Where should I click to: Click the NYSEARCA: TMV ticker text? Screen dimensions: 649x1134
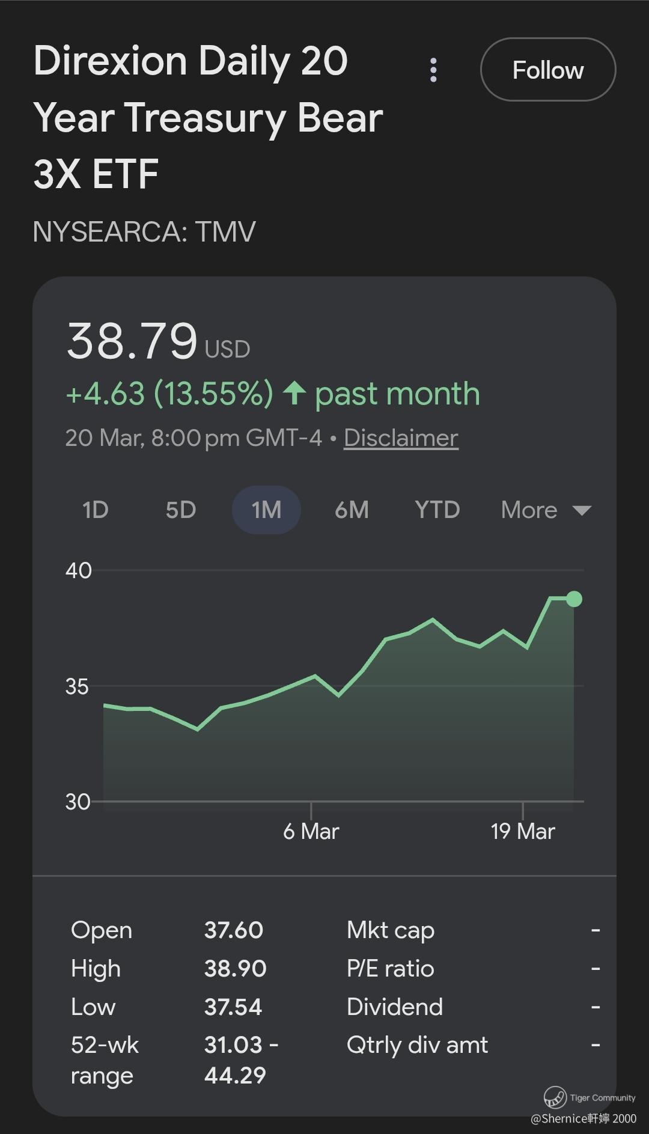144,231
